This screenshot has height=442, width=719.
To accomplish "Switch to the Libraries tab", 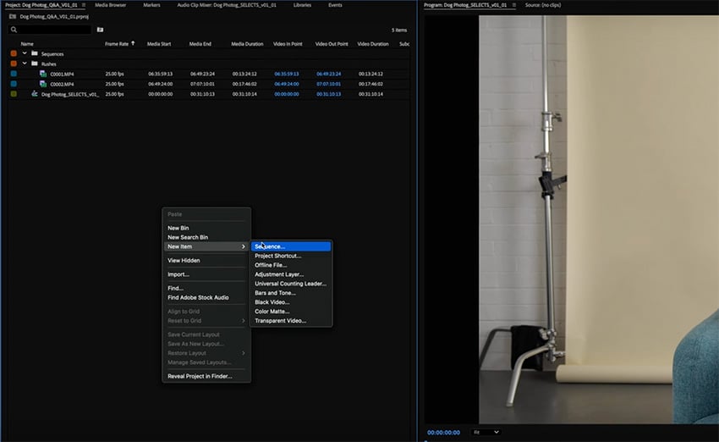I will coord(302,5).
